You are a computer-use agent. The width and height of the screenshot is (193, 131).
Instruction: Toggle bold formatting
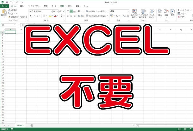tap(31, 16)
